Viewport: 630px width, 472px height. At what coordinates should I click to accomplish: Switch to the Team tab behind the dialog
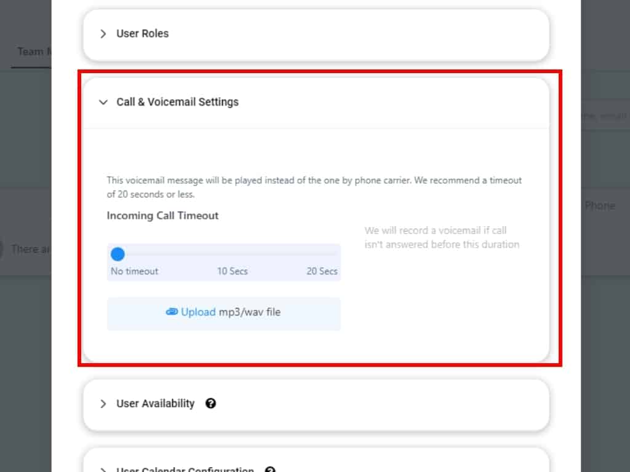click(x=31, y=52)
